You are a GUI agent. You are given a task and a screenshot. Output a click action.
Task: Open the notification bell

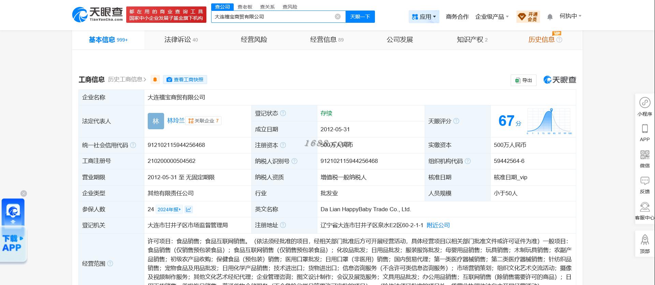[x=550, y=17]
